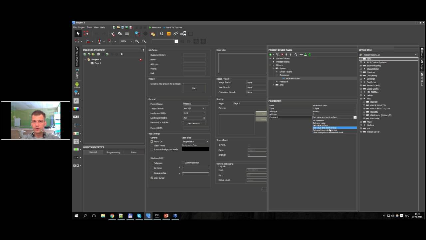Click the Emulator play icon

coord(150,27)
